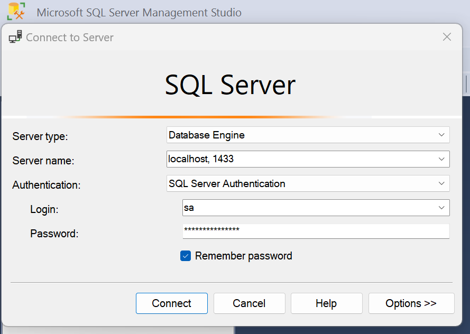Click the 'Connect to Server' dialog title text
The width and height of the screenshot is (470, 334).
(x=70, y=38)
